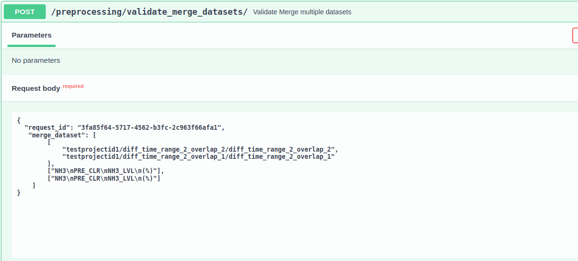
Task: Click the "request_id" key name
Action: click(x=47, y=127)
